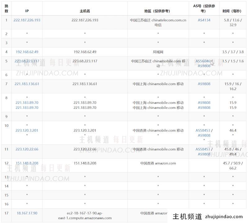Click time cell 45.8 / 46 / 49.4
Image resolution: width=248 pixels, height=224 pixels.
coord(233,152)
